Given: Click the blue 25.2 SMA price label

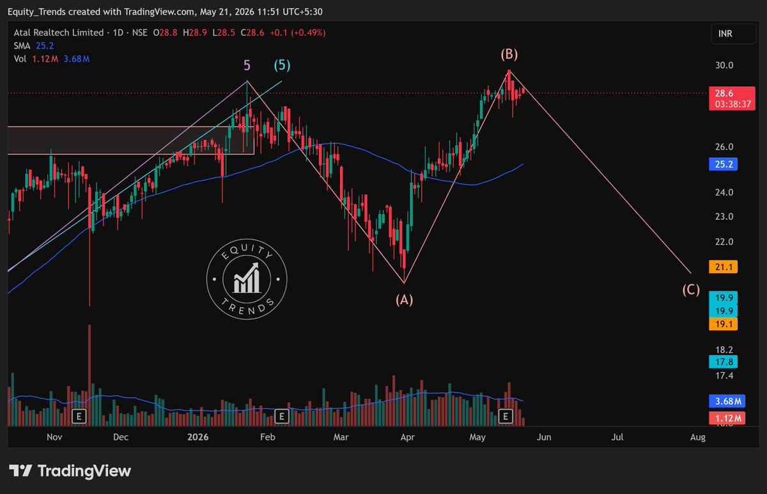Looking at the screenshot, I should pos(724,164).
